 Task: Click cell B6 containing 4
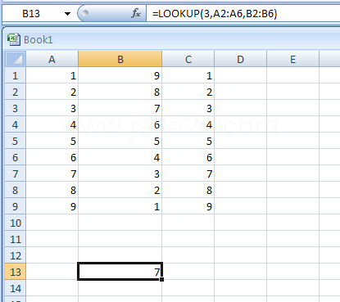[x=120, y=157]
